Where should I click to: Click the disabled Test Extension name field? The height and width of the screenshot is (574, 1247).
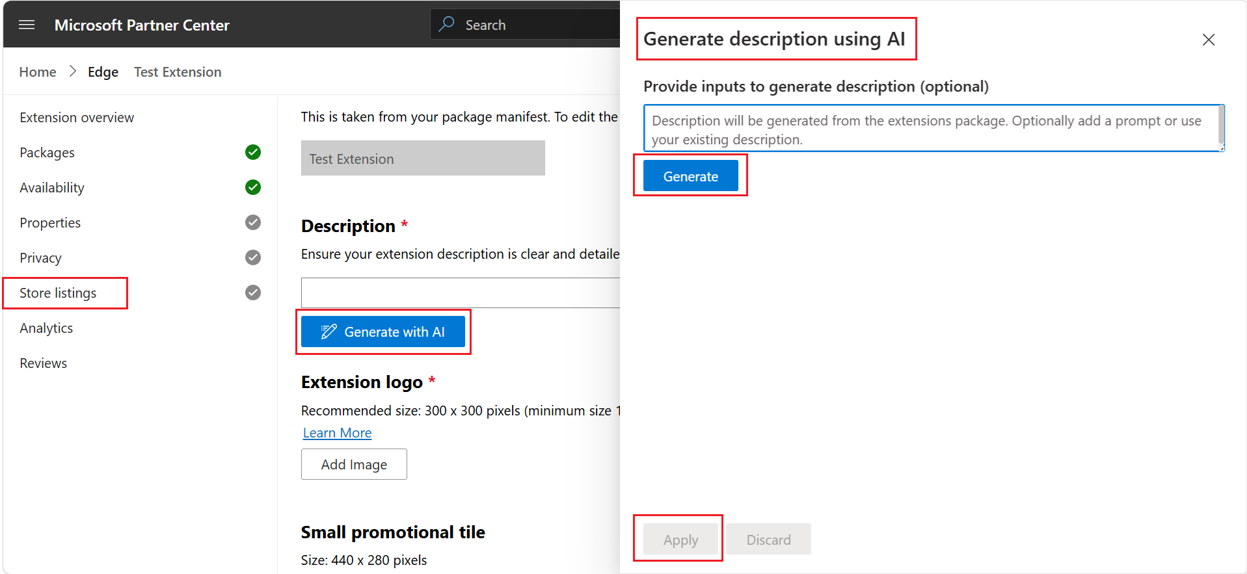tap(423, 158)
